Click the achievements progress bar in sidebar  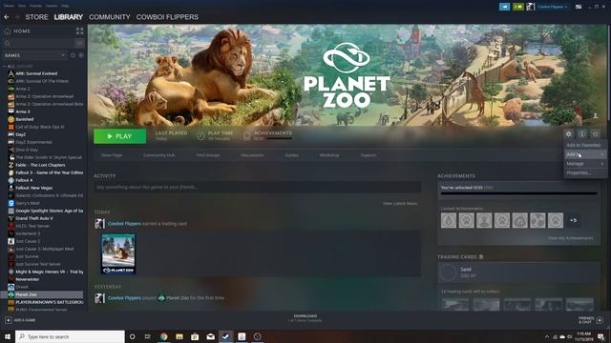(x=519, y=193)
